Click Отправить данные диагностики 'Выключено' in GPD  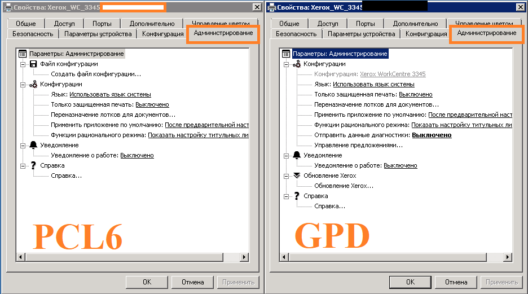(x=432, y=135)
